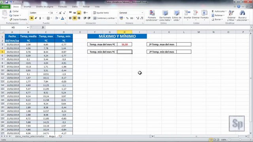Viewport: 253px width, 142px height.
Task: Switch to the Insertar tab
Action: (27, 7)
